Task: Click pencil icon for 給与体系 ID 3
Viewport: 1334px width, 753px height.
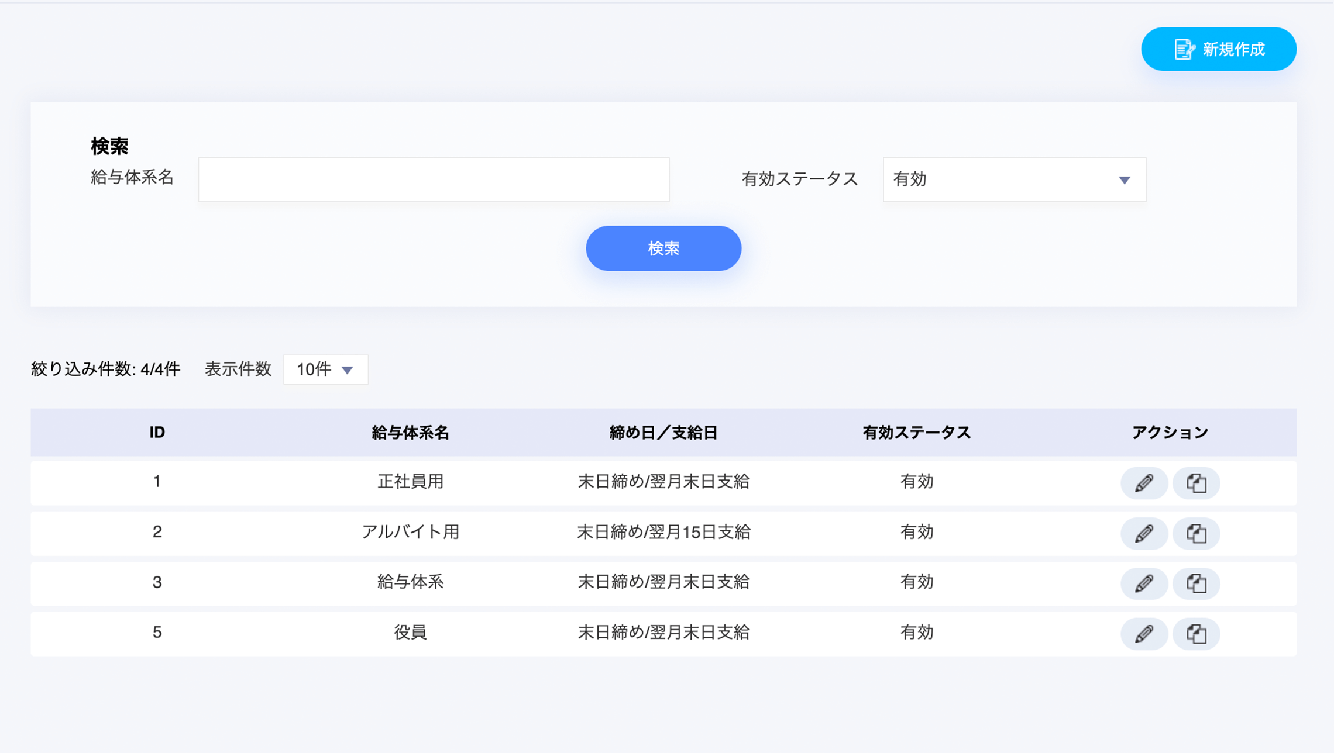Action: pyautogui.click(x=1144, y=583)
